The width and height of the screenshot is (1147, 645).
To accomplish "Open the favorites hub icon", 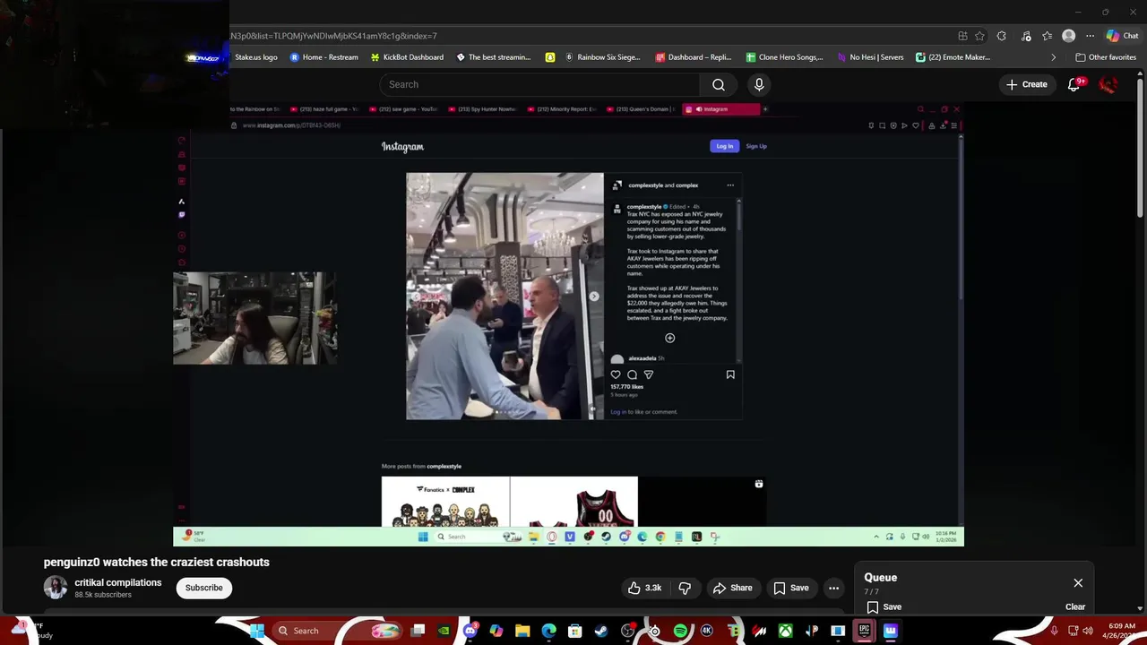I will 1047,36.
